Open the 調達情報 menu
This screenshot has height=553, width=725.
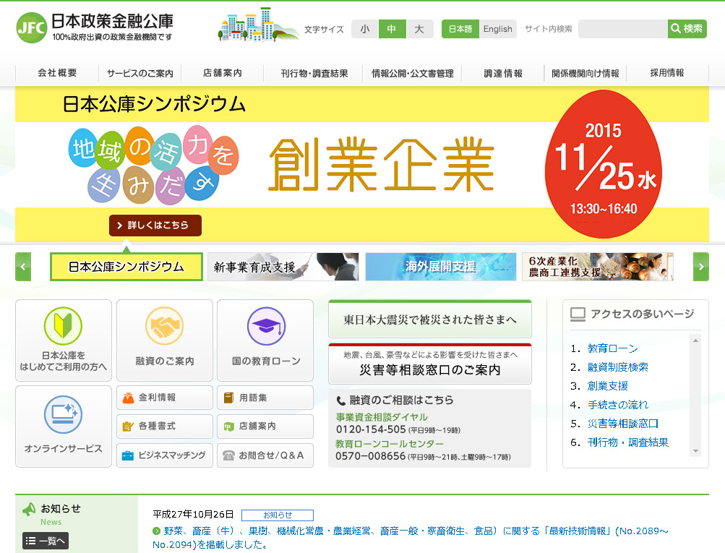coord(503,73)
